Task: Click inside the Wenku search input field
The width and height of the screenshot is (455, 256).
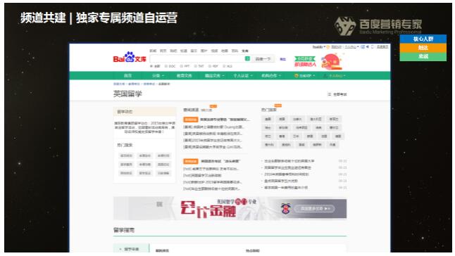Action: 197,59
